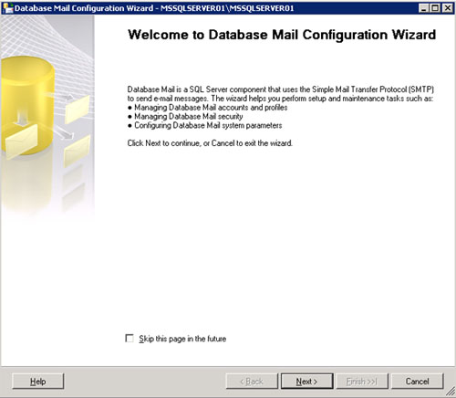Viewport: 456px width, 398px height.
Task: Click the greyed-out Finish button
Action: [362, 382]
